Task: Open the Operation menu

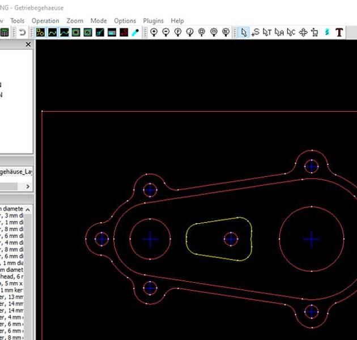Action: (45, 20)
